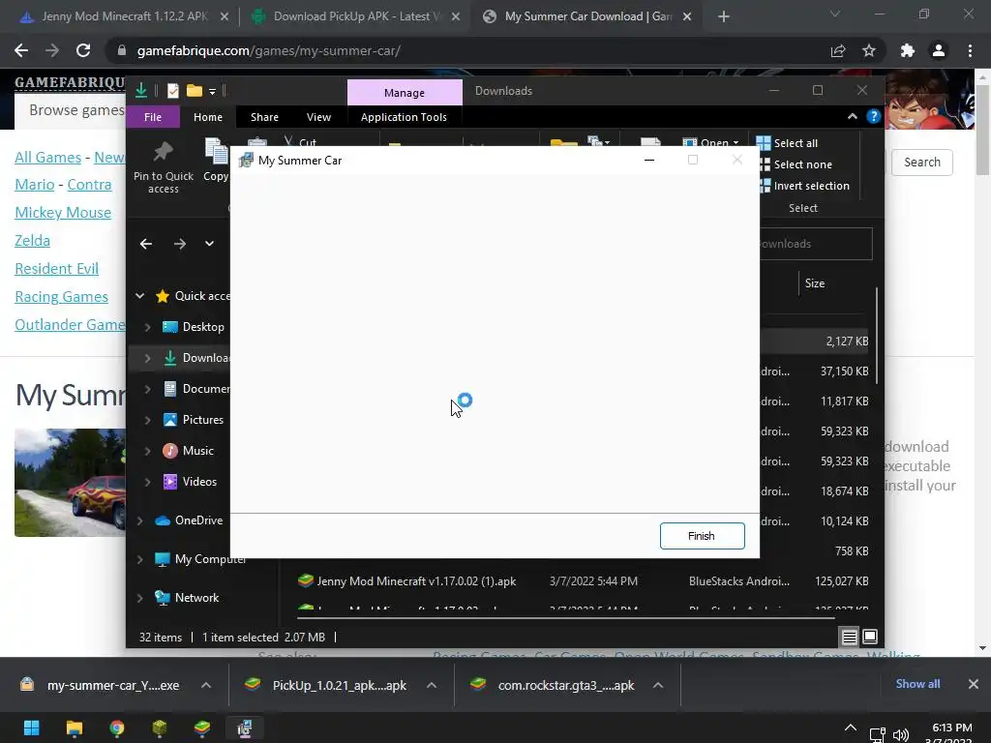Open the Windows Start menu
The width and height of the screenshot is (991, 743).
click(31, 728)
